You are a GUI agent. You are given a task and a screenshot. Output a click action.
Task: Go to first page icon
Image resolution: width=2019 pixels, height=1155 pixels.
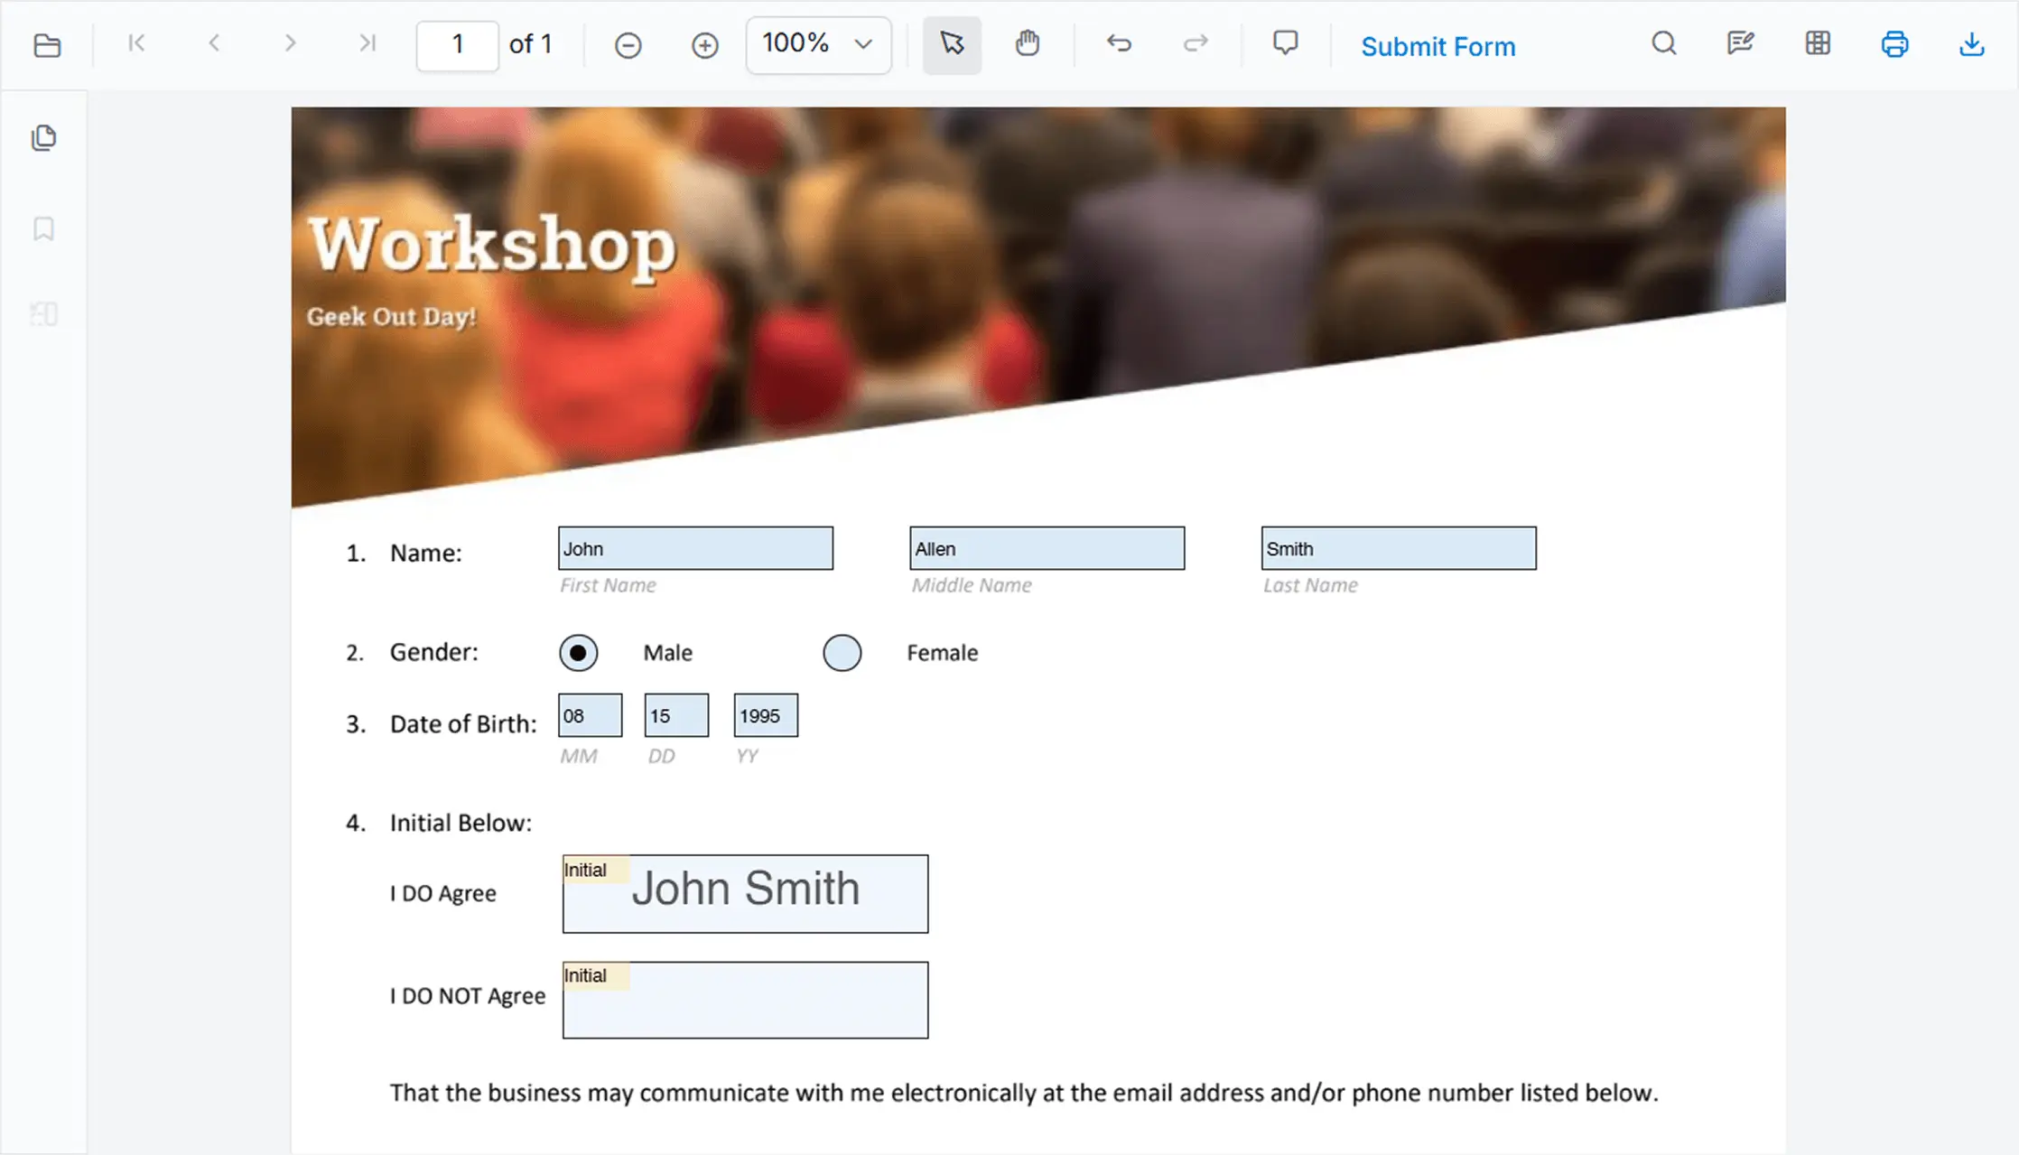[x=136, y=43]
